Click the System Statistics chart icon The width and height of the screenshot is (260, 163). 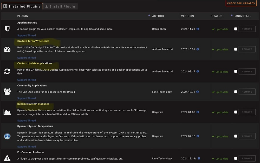click(x=7, y=112)
